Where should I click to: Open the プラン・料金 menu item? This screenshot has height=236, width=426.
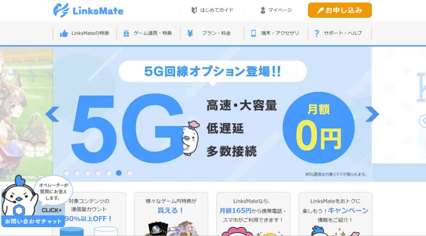212,33
